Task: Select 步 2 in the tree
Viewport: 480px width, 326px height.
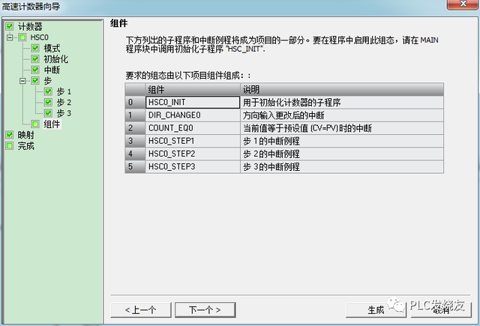Action: pyautogui.click(x=64, y=102)
